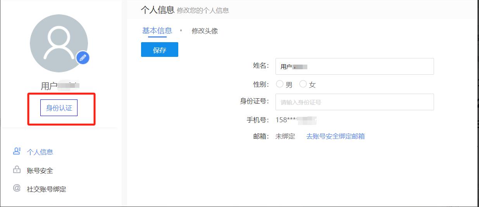Follow the 去账号安全绑定邮箱 link
This screenshot has height=207, width=479.
pyautogui.click(x=335, y=136)
